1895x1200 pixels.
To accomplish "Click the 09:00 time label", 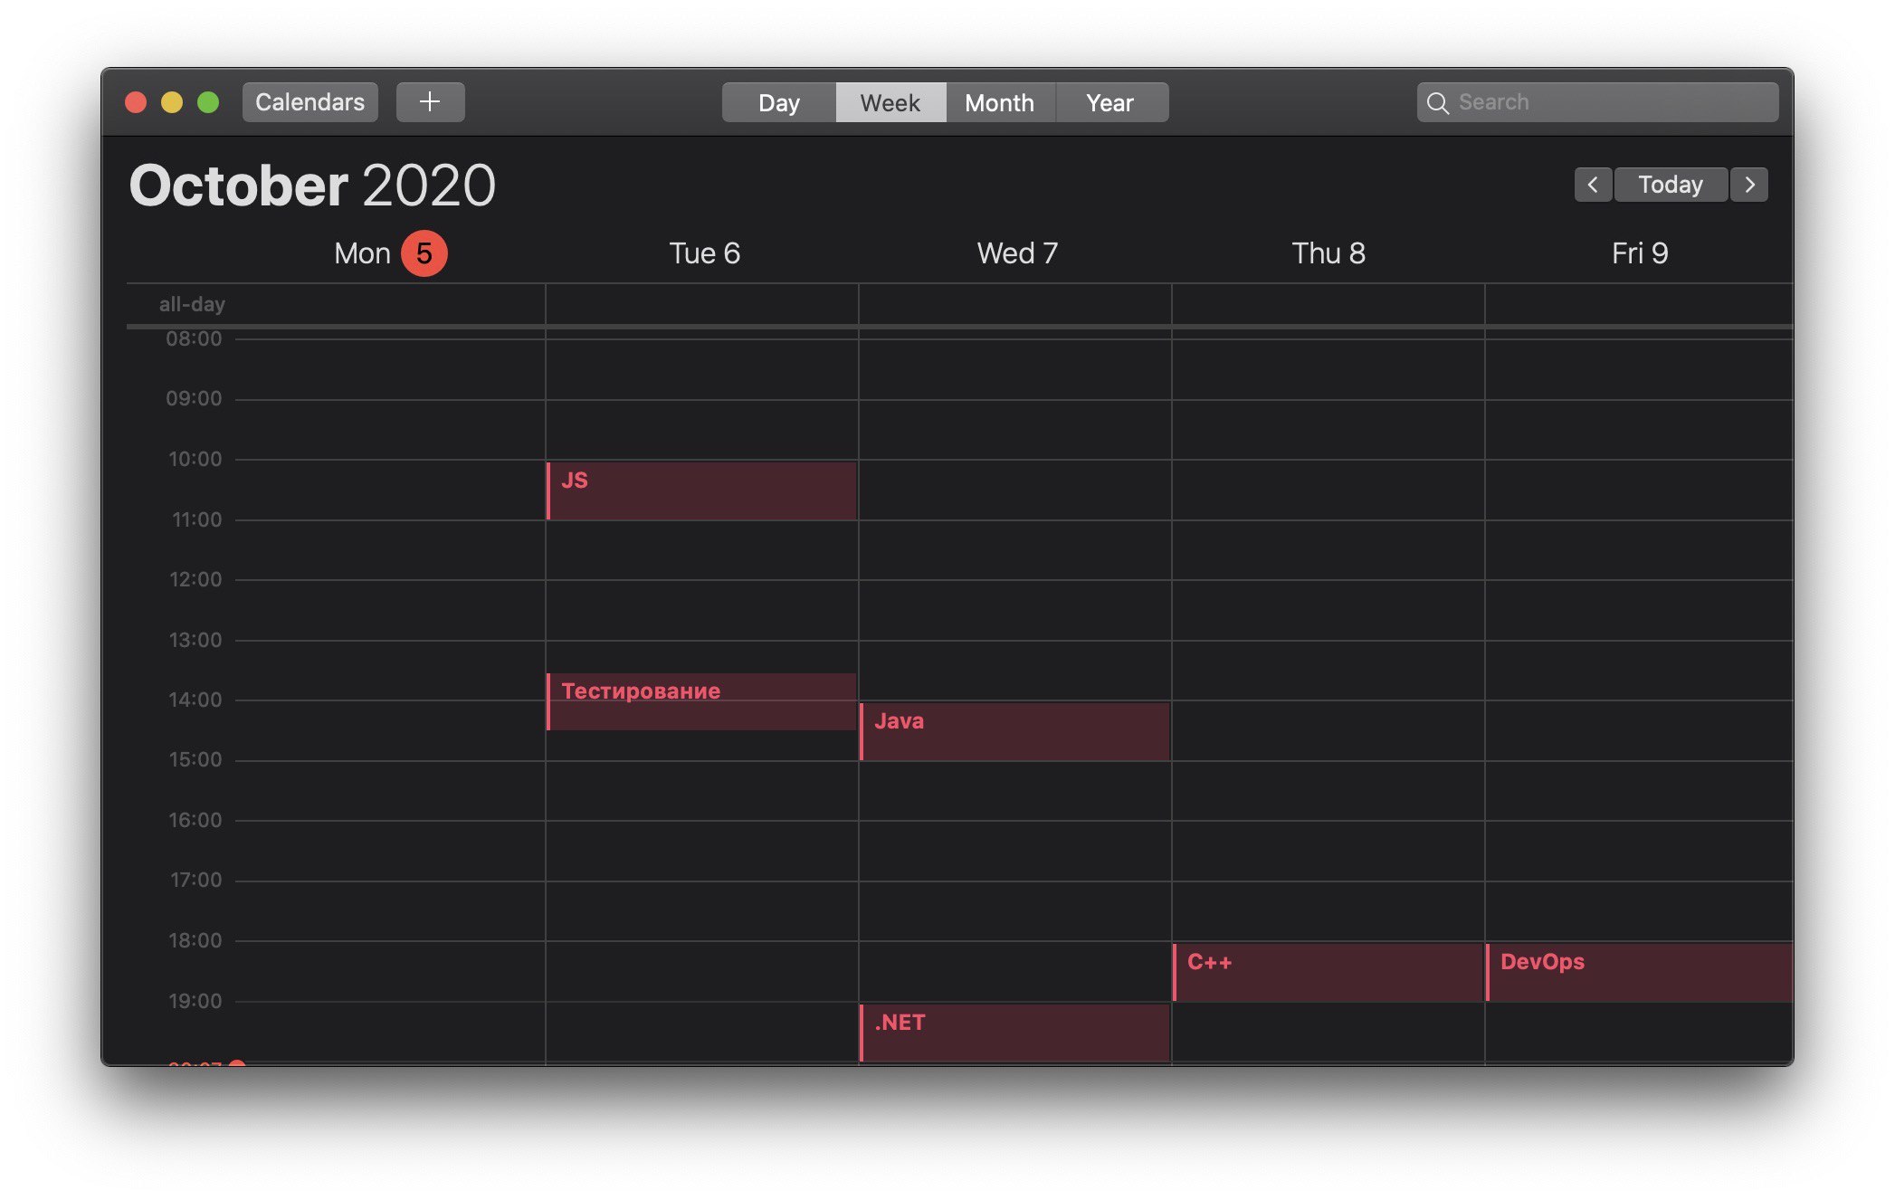I will click(x=194, y=399).
